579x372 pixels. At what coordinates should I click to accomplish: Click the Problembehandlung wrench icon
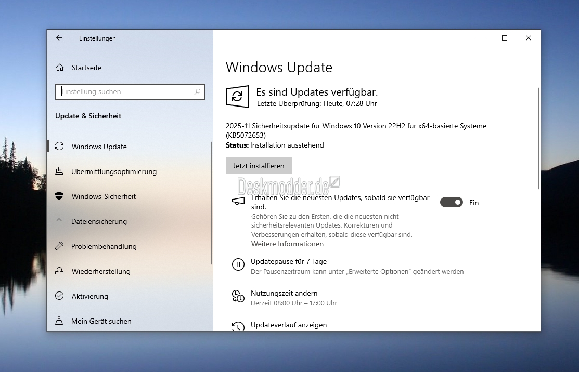[x=60, y=246]
